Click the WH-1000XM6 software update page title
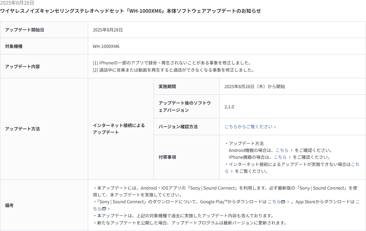Image resolution: width=366 pixels, height=231 pixels. click(131, 11)
